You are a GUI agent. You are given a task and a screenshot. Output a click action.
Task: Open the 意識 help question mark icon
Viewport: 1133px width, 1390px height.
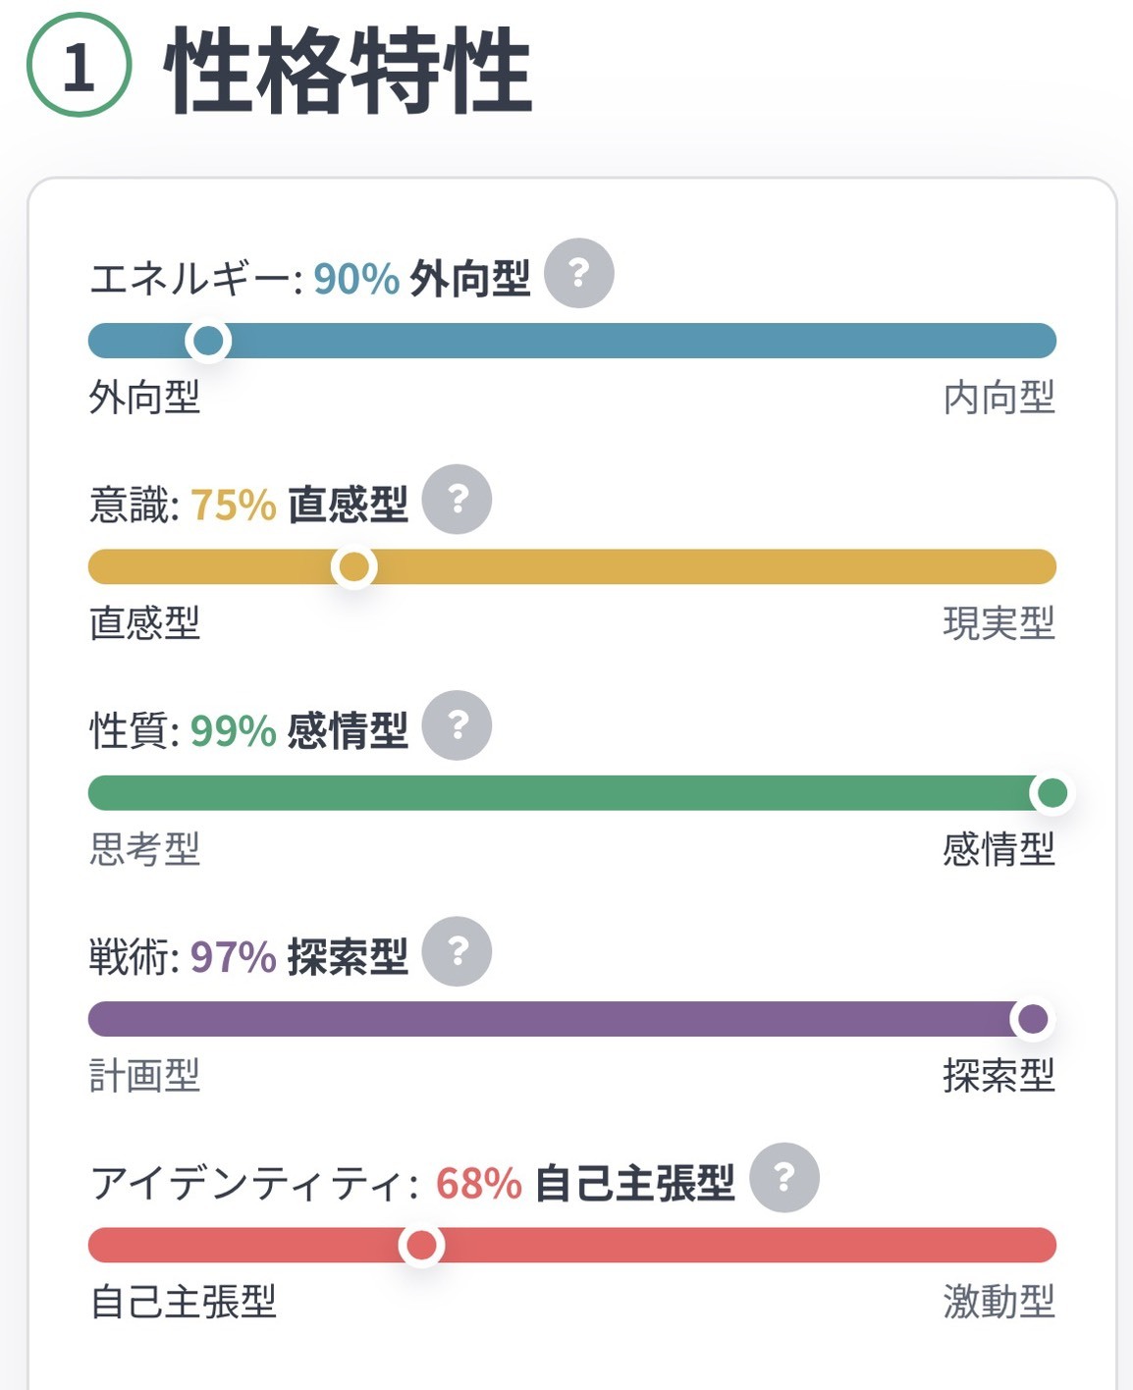(x=457, y=499)
